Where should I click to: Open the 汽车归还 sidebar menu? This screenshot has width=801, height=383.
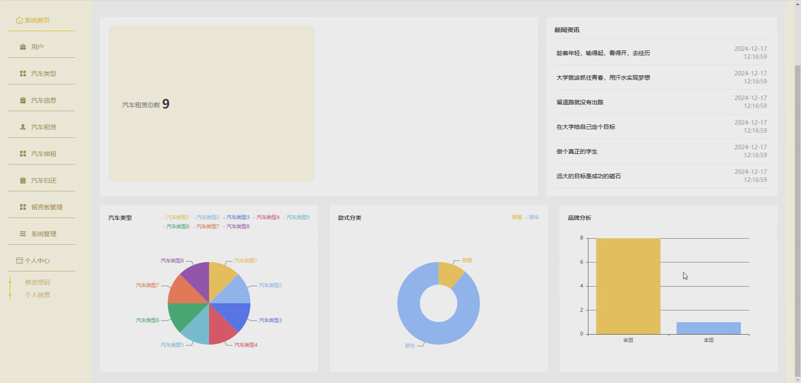click(42, 180)
